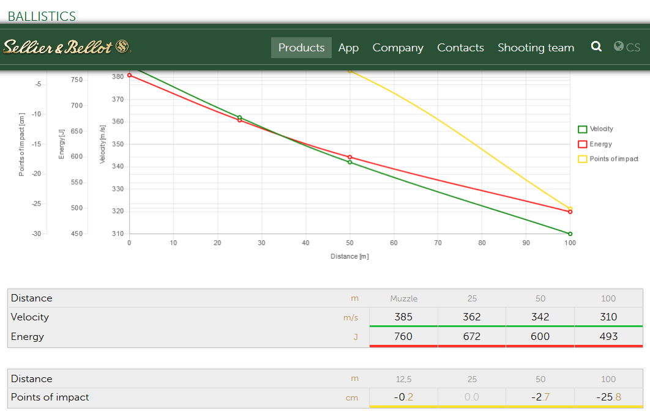
Task: Select points of impact value -25.8
Action: tap(608, 397)
